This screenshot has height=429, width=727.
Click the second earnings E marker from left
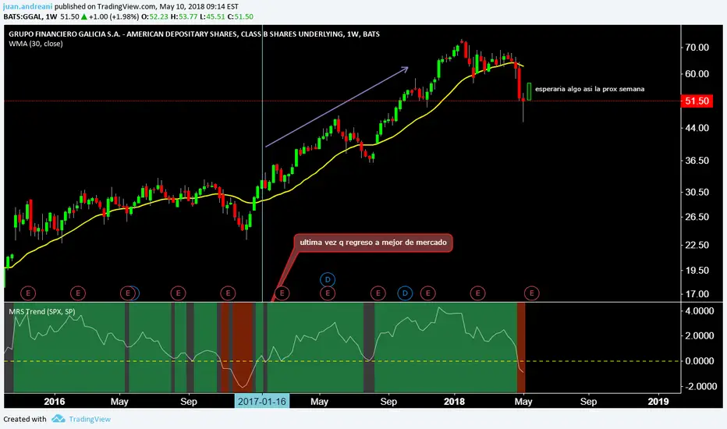tap(78, 293)
